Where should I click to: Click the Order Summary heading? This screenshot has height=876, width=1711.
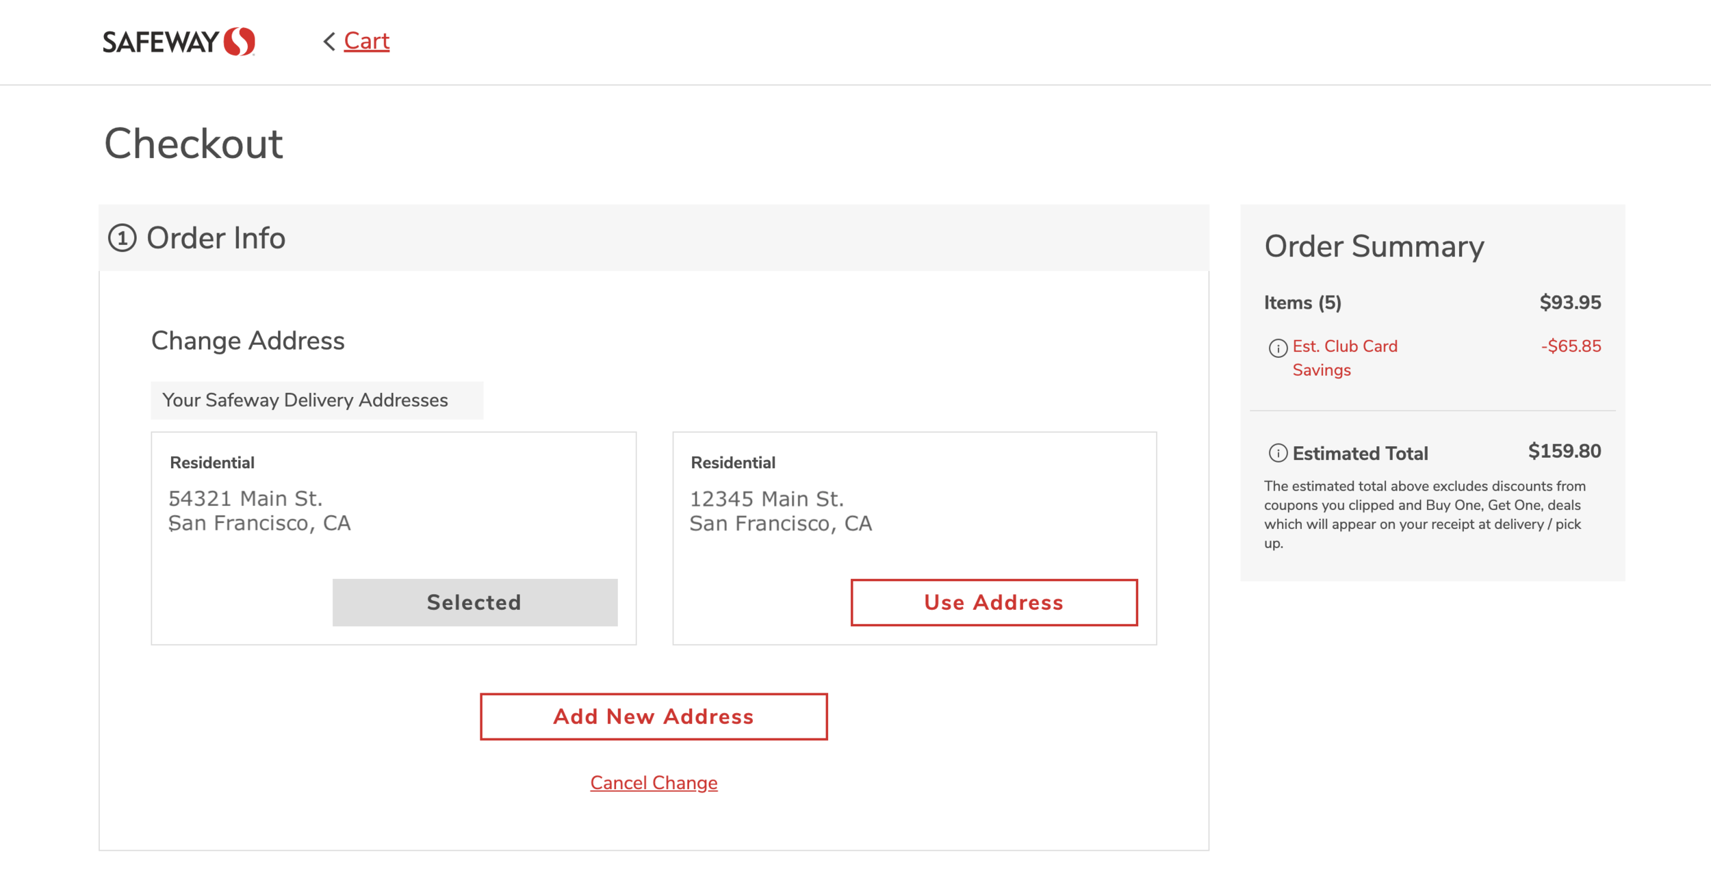pyautogui.click(x=1374, y=246)
